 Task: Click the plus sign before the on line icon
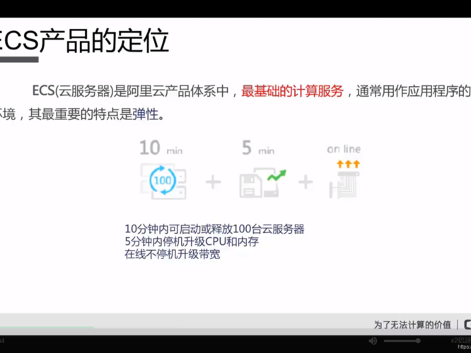click(x=306, y=182)
